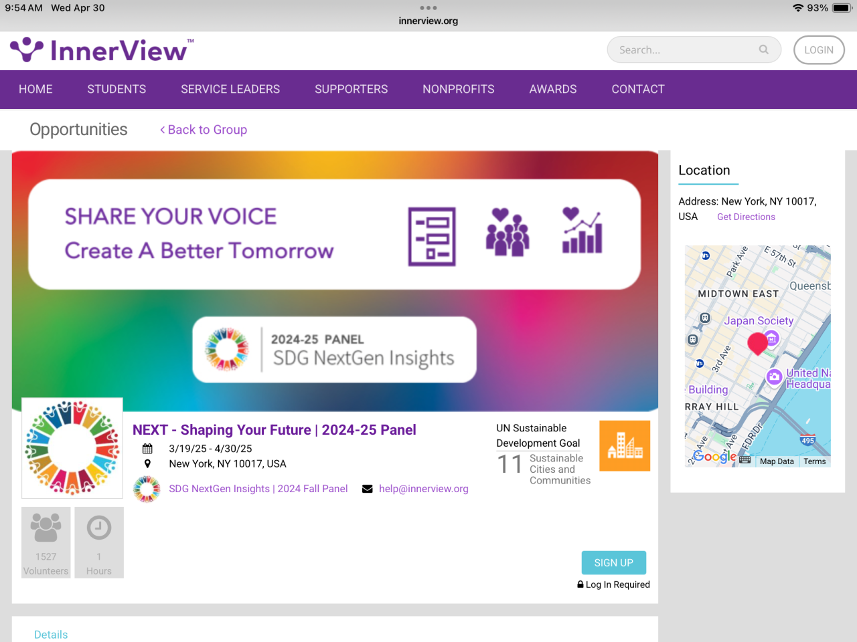Click the Hours clock icon
This screenshot has height=642, width=857.
pyautogui.click(x=99, y=528)
